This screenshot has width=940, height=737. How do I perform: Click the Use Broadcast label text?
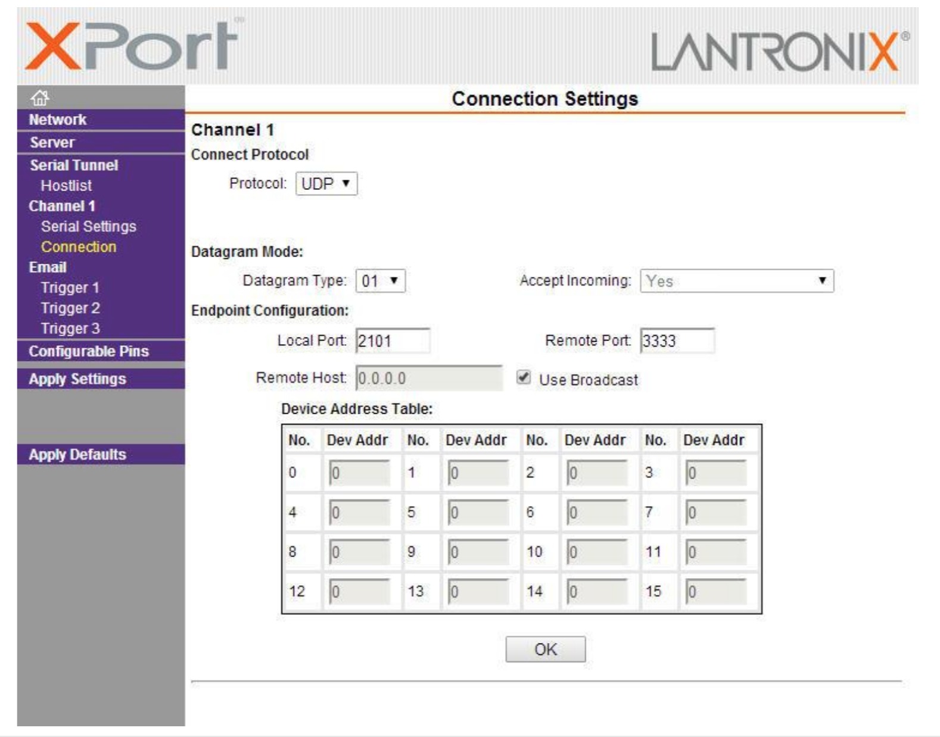click(589, 380)
